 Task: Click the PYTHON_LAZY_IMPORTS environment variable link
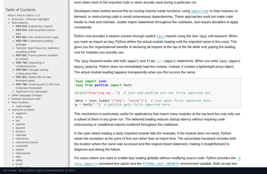coord(161,164)
